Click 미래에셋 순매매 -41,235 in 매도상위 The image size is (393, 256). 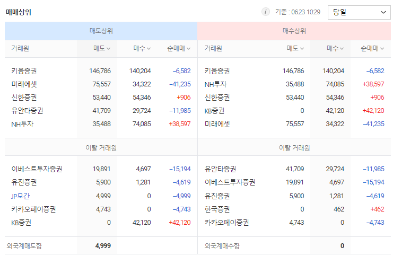tap(180, 84)
